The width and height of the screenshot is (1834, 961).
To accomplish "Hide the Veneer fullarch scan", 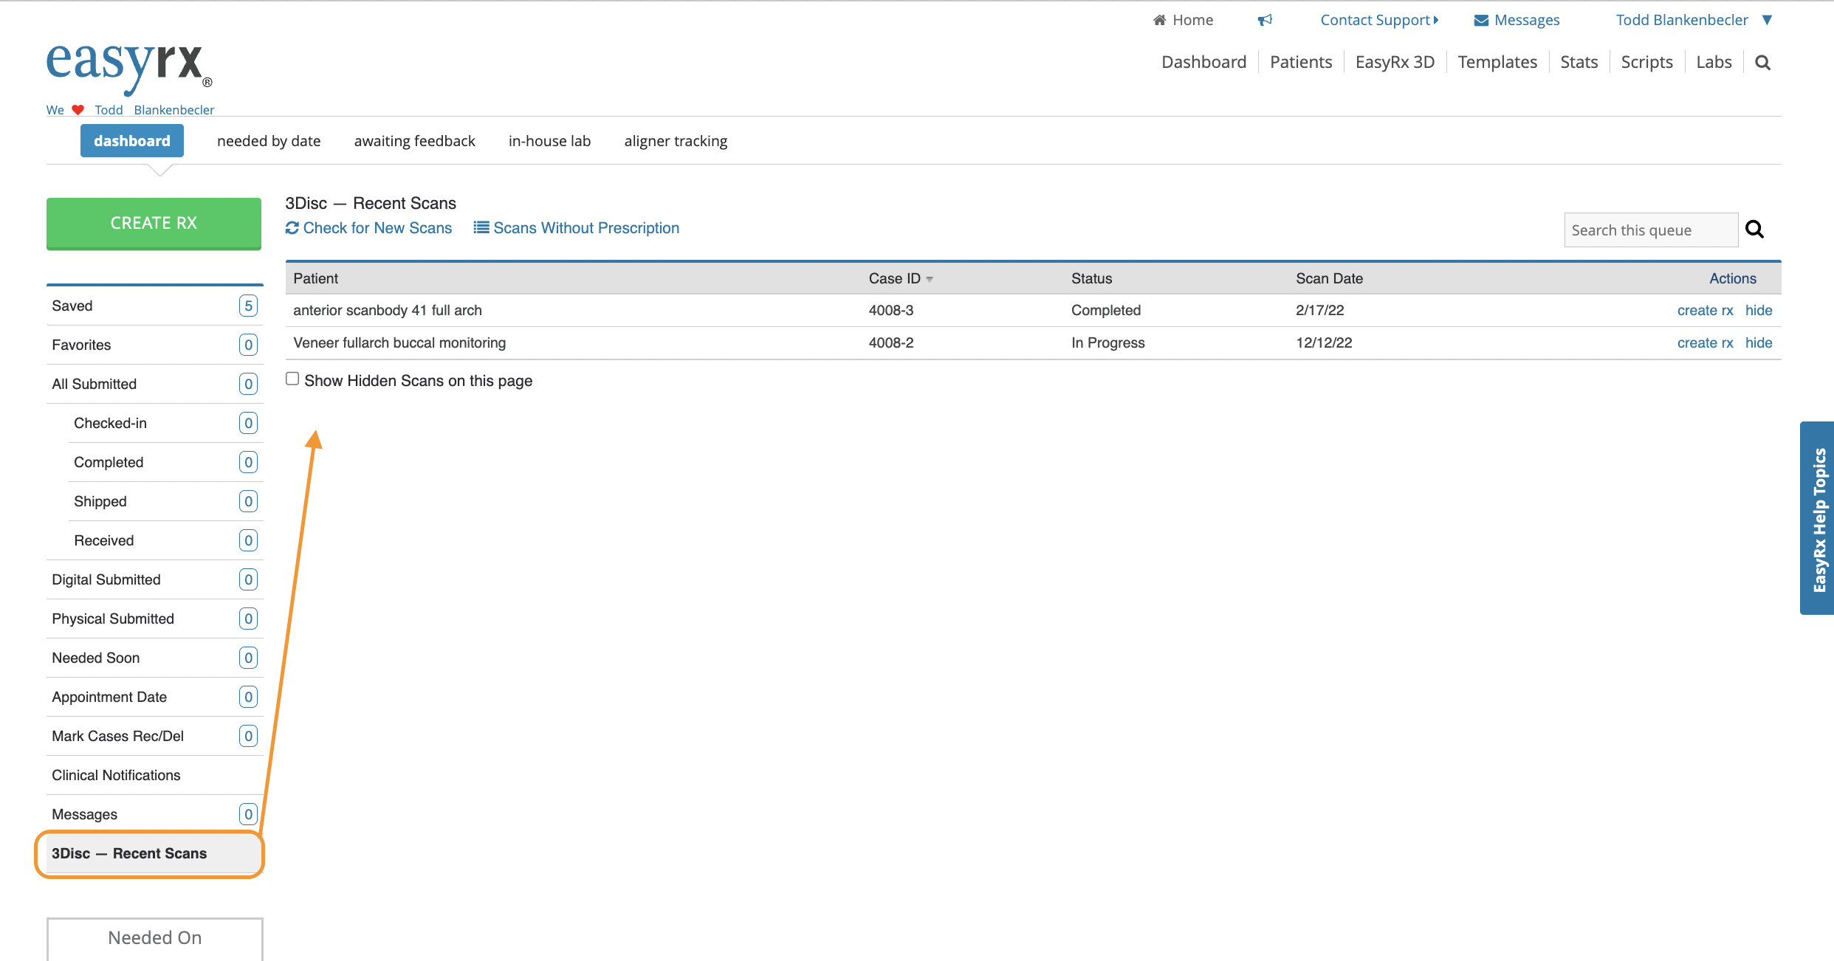I will coord(1759,343).
